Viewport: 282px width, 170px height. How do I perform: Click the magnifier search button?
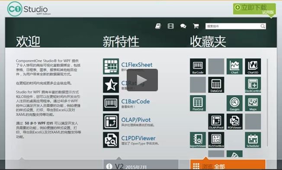(x=263, y=26)
